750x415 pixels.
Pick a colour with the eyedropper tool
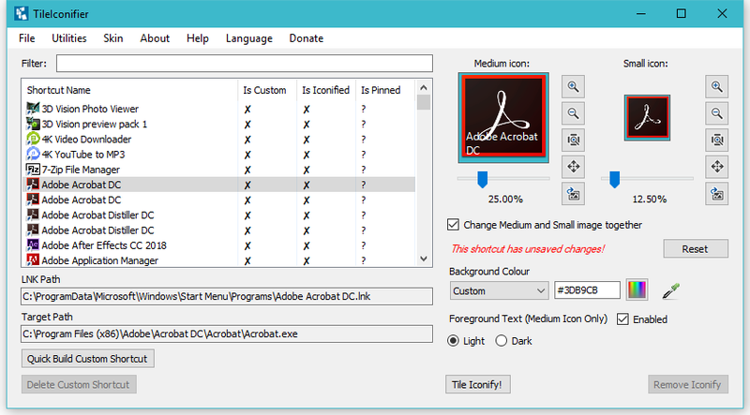click(670, 290)
